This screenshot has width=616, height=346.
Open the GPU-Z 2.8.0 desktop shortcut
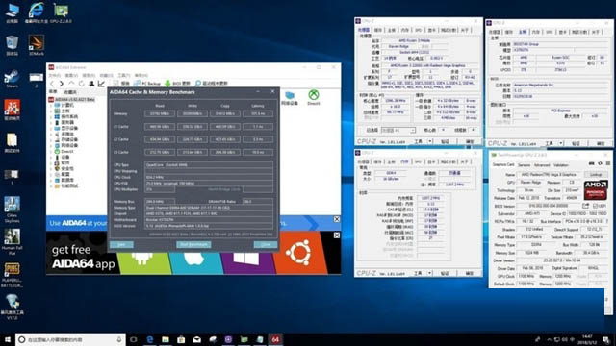[x=61, y=12]
